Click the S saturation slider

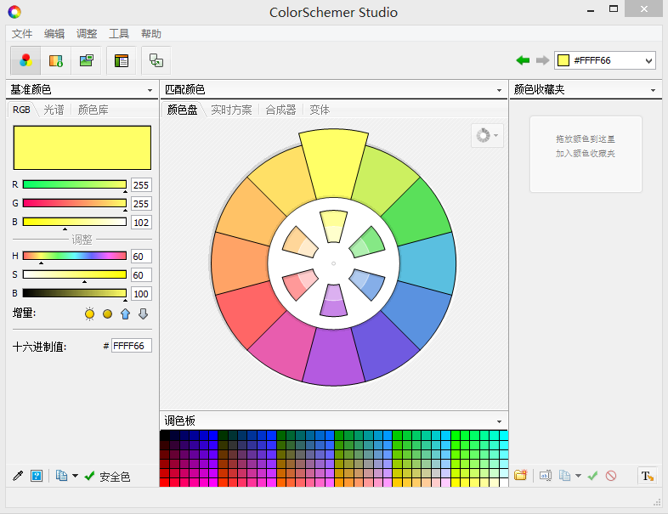[x=75, y=274]
